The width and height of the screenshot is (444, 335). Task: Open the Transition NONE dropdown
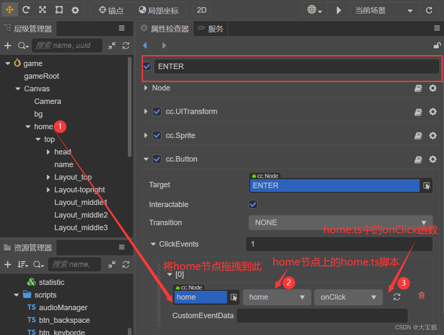[x=341, y=223]
